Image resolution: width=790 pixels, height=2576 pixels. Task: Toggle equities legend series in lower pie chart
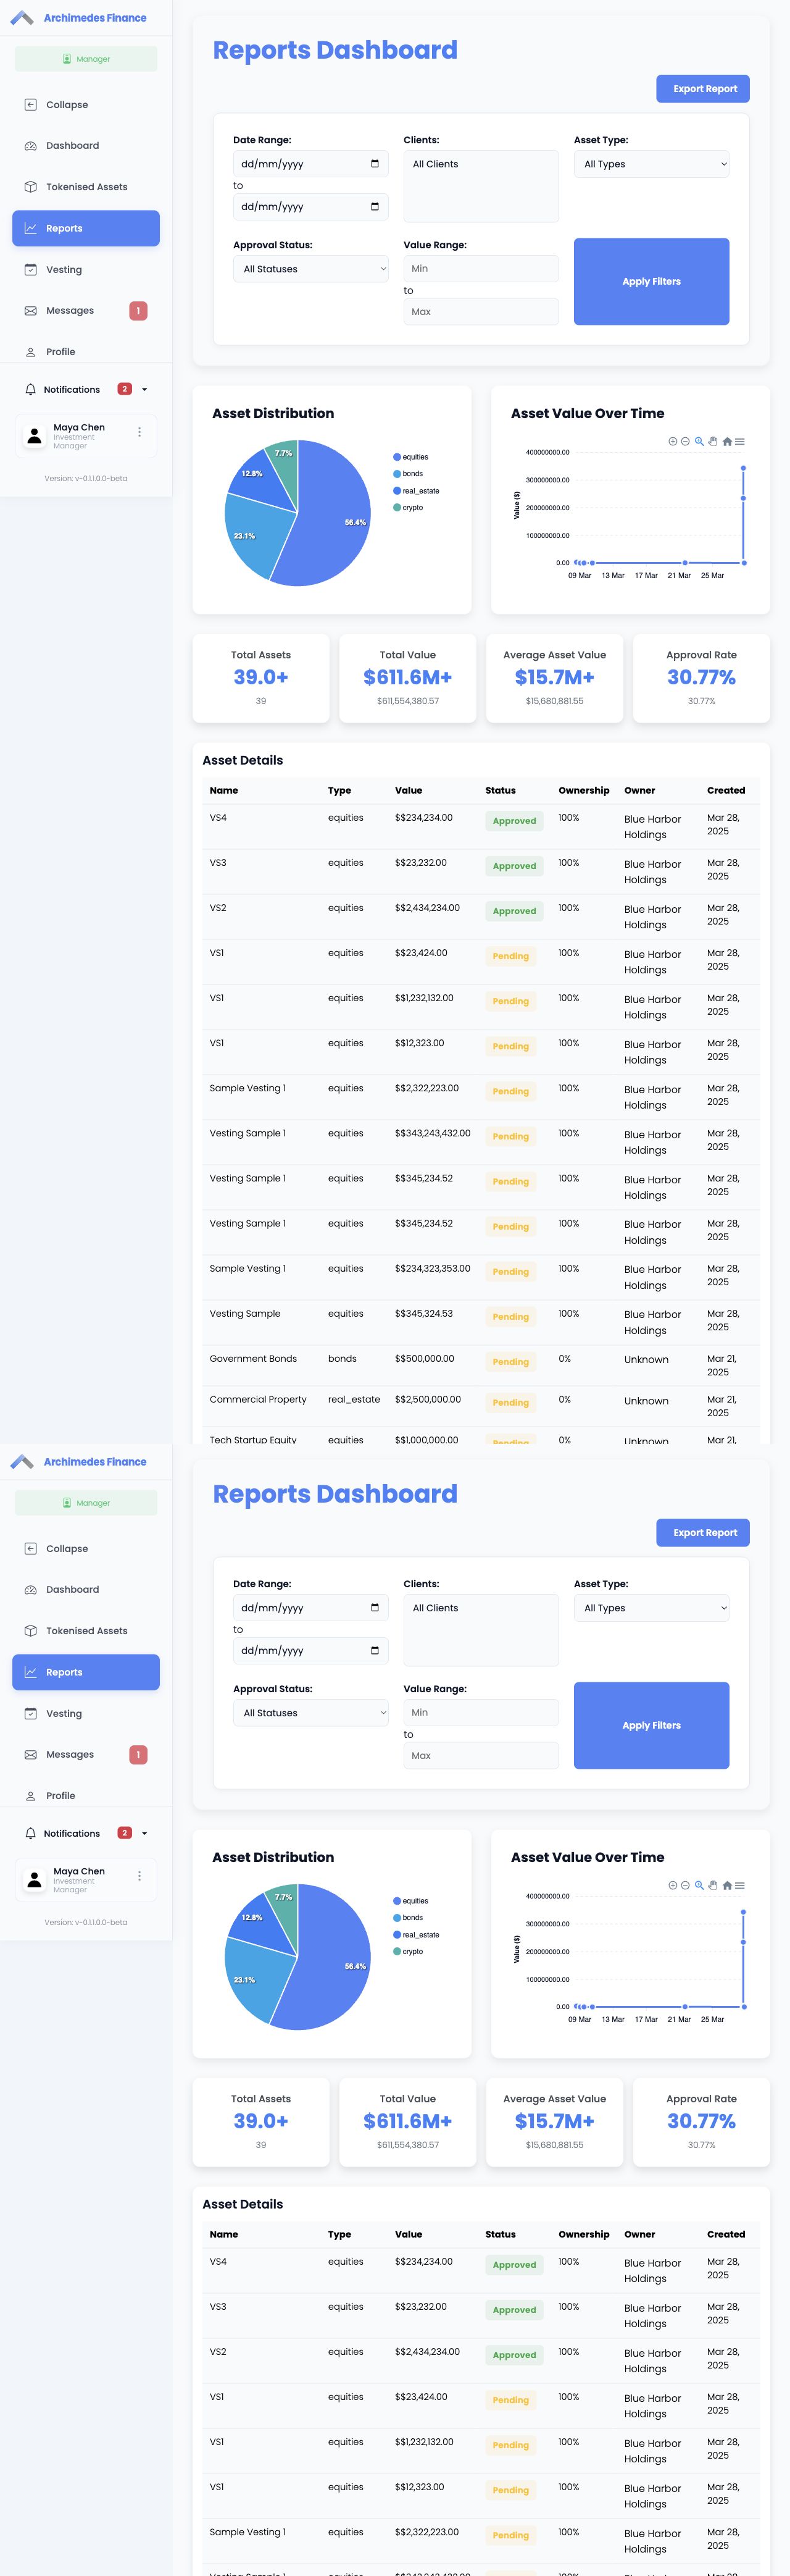coord(410,1901)
